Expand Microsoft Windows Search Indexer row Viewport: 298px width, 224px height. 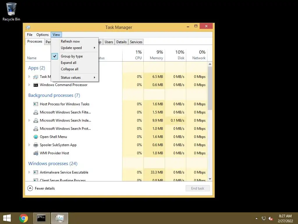[29, 120]
